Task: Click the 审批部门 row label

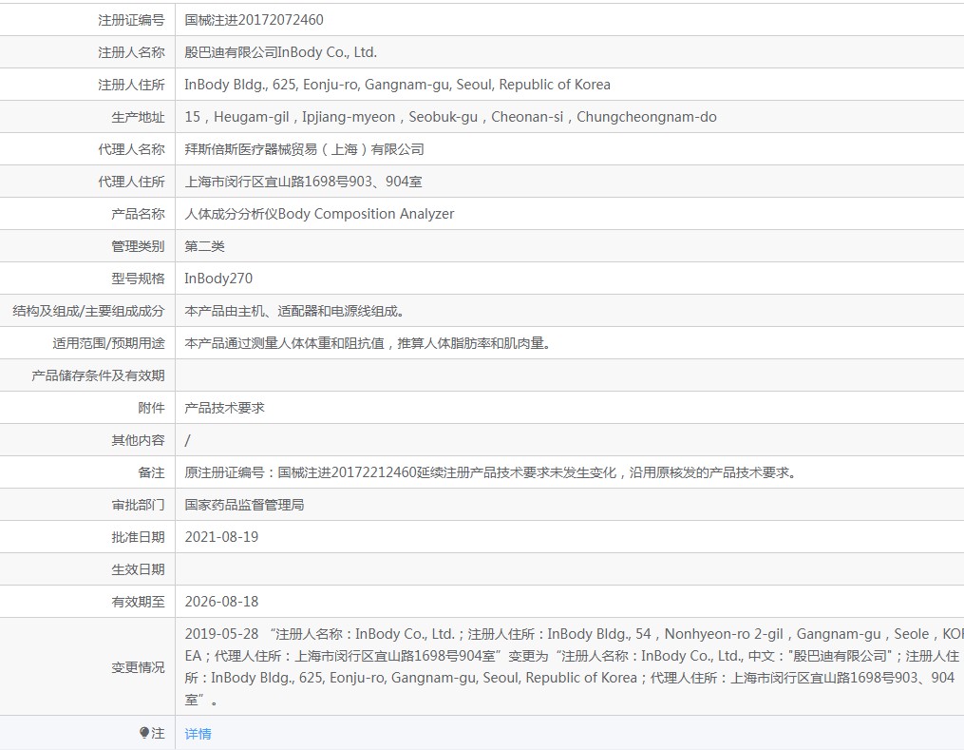Action: (x=139, y=505)
